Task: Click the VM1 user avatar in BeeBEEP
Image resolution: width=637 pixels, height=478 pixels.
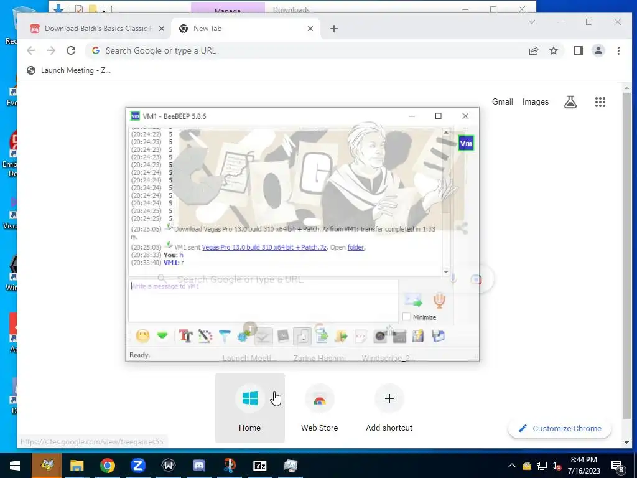Action: [465, 143]
